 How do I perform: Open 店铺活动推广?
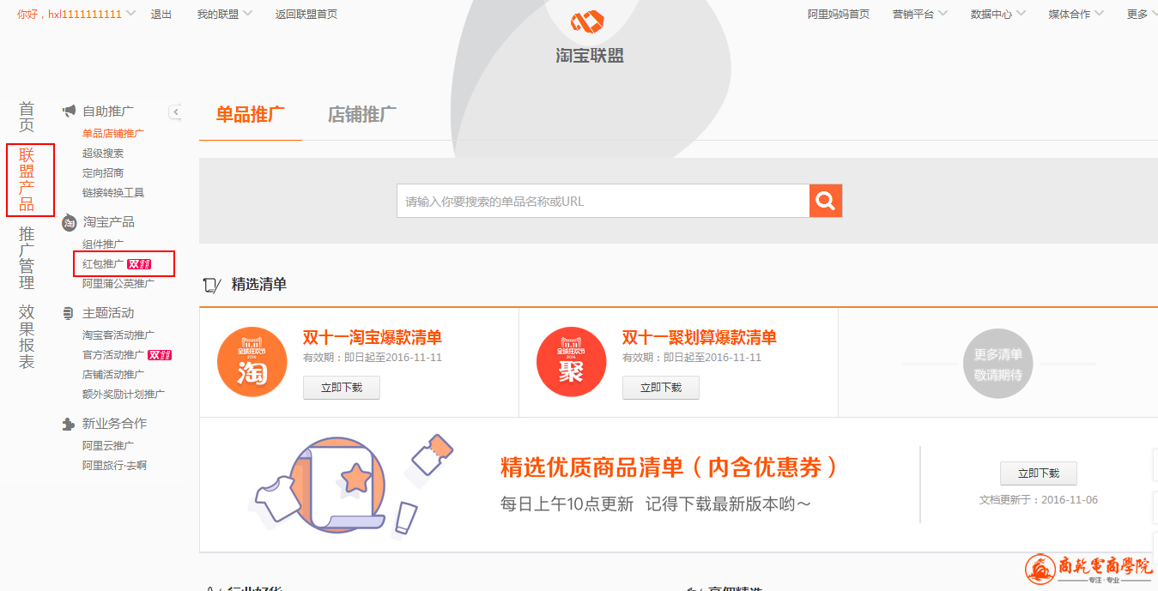[113, 374]
